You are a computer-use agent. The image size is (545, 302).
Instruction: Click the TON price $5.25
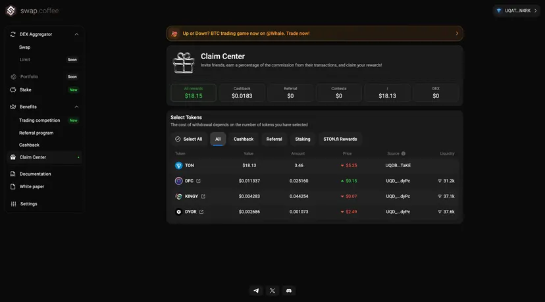[351, 165]
